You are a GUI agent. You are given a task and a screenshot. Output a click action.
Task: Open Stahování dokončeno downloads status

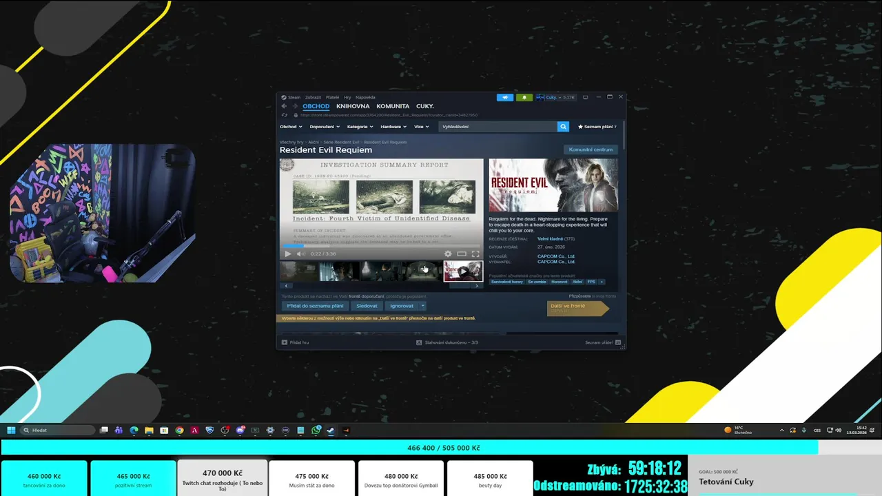[x=447, y=342]
